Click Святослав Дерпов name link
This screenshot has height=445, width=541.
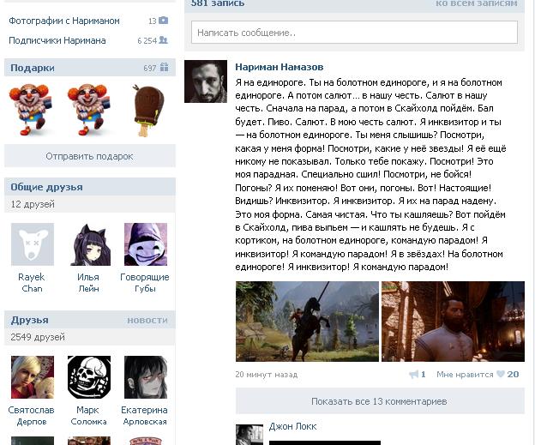(x=32, y=416)
